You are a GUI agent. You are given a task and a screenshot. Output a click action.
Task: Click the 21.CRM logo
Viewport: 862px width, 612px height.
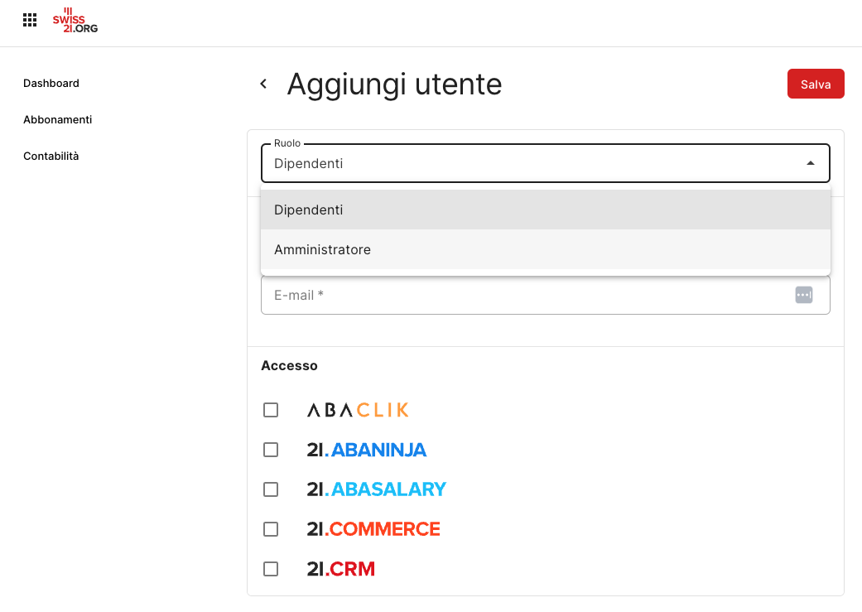click(341, 569)
